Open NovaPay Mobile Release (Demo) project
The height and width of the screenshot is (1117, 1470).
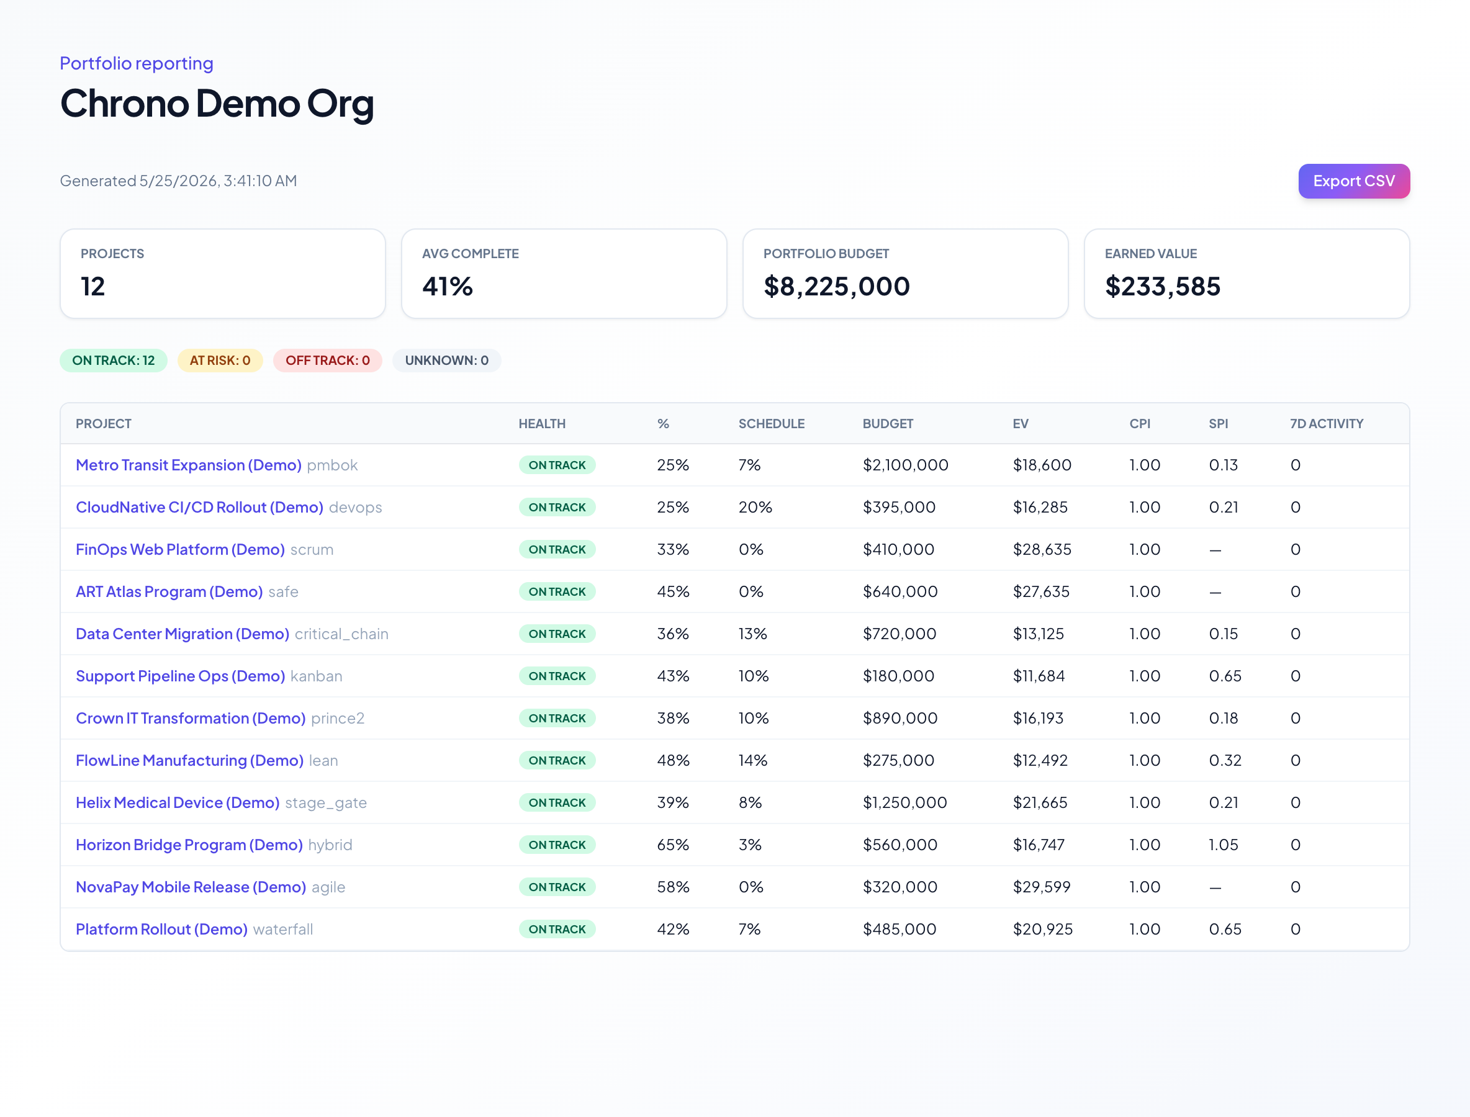click(191, 887)
